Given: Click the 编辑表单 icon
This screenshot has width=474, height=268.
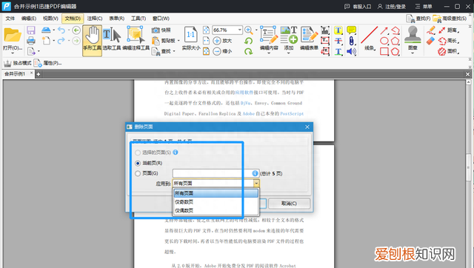Looking at the screenshot, I should pos(309,35).
